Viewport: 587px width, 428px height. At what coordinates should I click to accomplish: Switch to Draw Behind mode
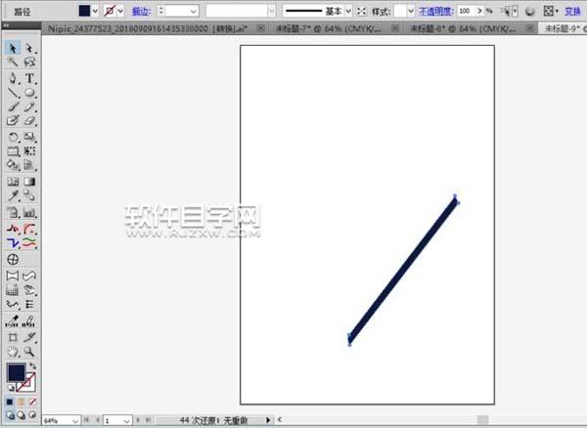click(22, 415)
